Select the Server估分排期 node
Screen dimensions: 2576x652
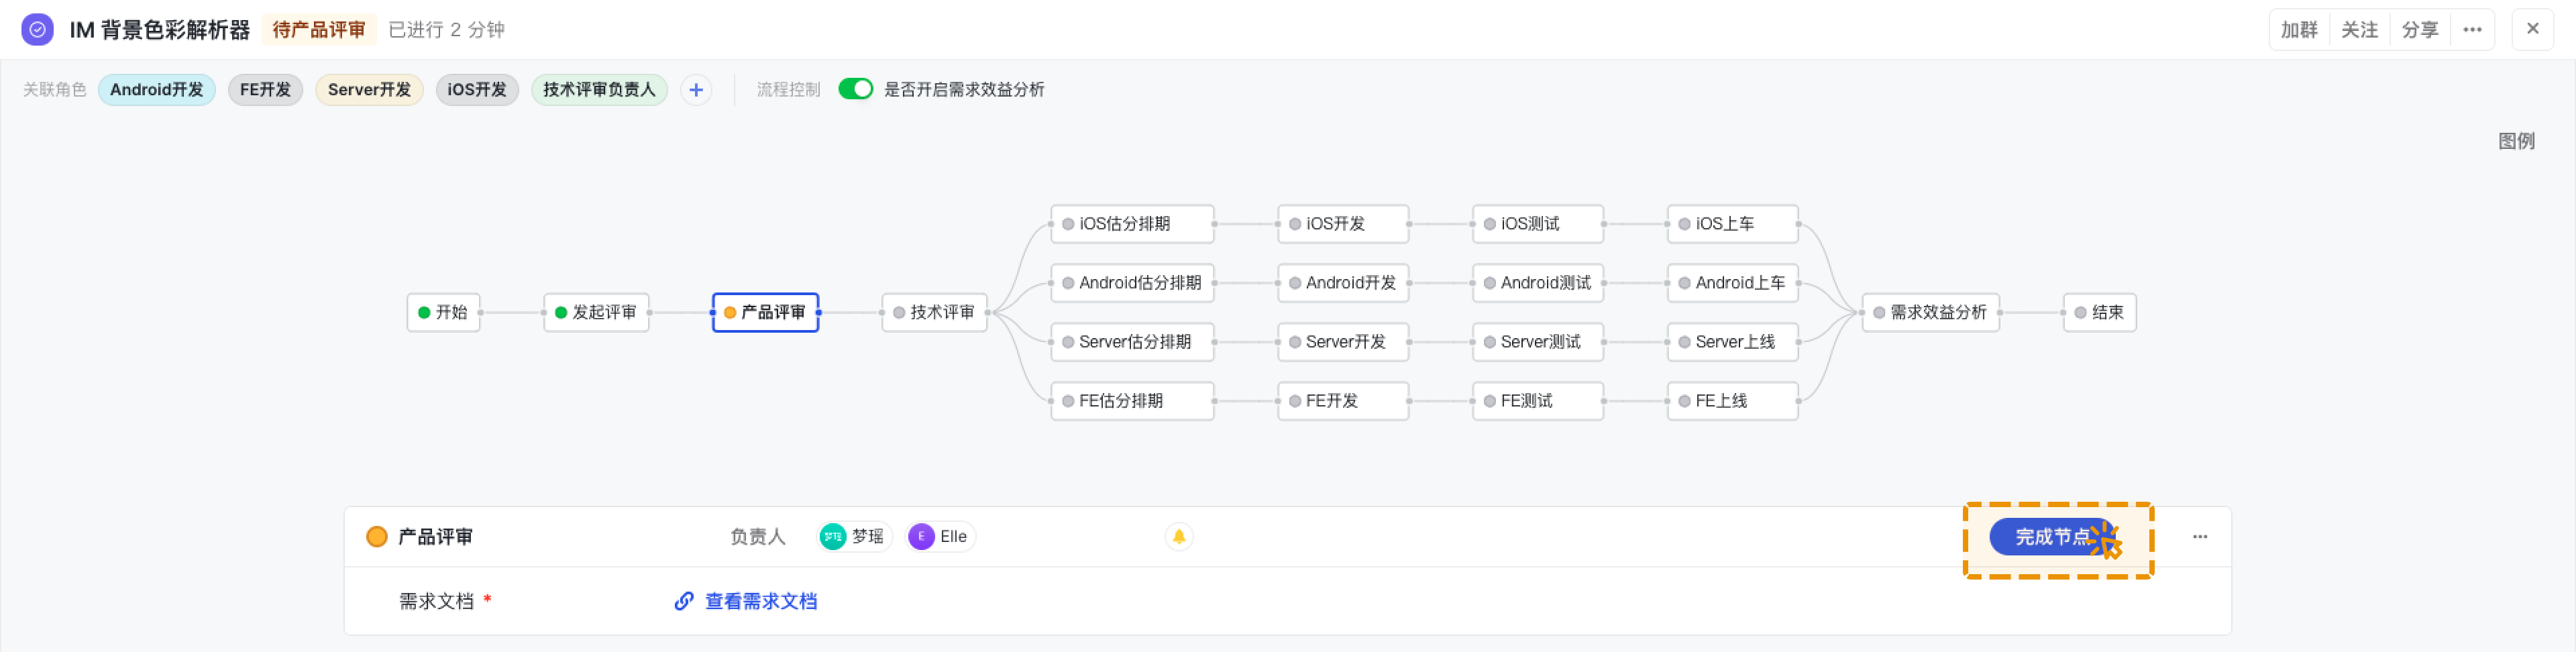click(1133, 342)
